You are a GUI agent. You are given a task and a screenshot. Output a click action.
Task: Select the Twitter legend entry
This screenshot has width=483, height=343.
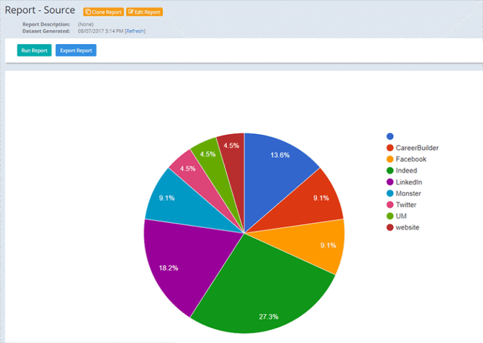point(401,205)
